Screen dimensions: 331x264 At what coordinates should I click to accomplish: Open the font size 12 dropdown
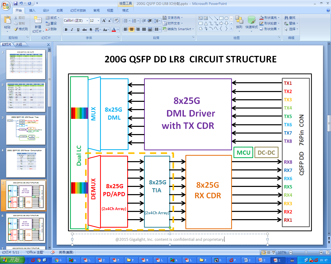pos(98,21)
